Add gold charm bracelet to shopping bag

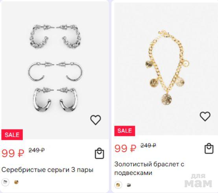click(209, 148)
